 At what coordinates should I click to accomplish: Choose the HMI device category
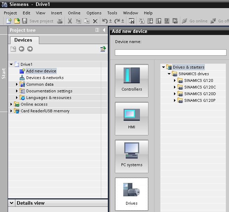[x=132, y=119]
